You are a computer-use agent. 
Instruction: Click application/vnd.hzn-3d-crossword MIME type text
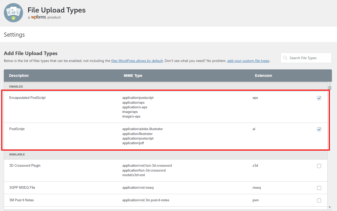tap(147, 166)
